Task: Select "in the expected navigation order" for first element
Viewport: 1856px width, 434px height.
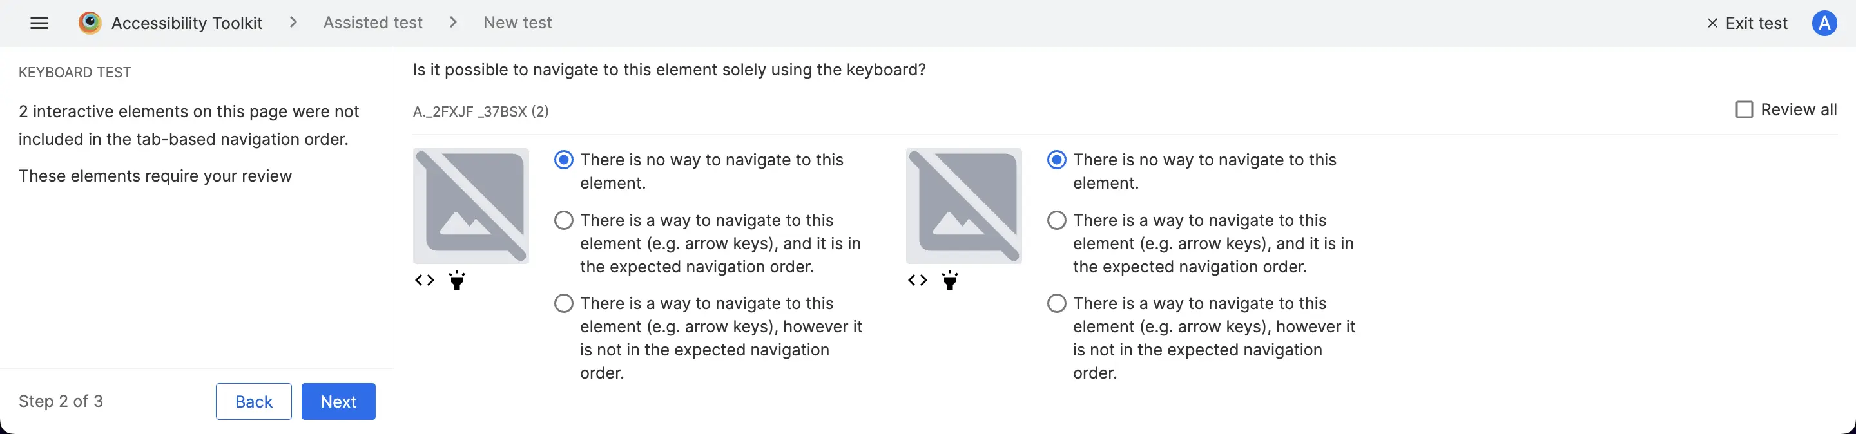Action: click(x=563, y=220)
